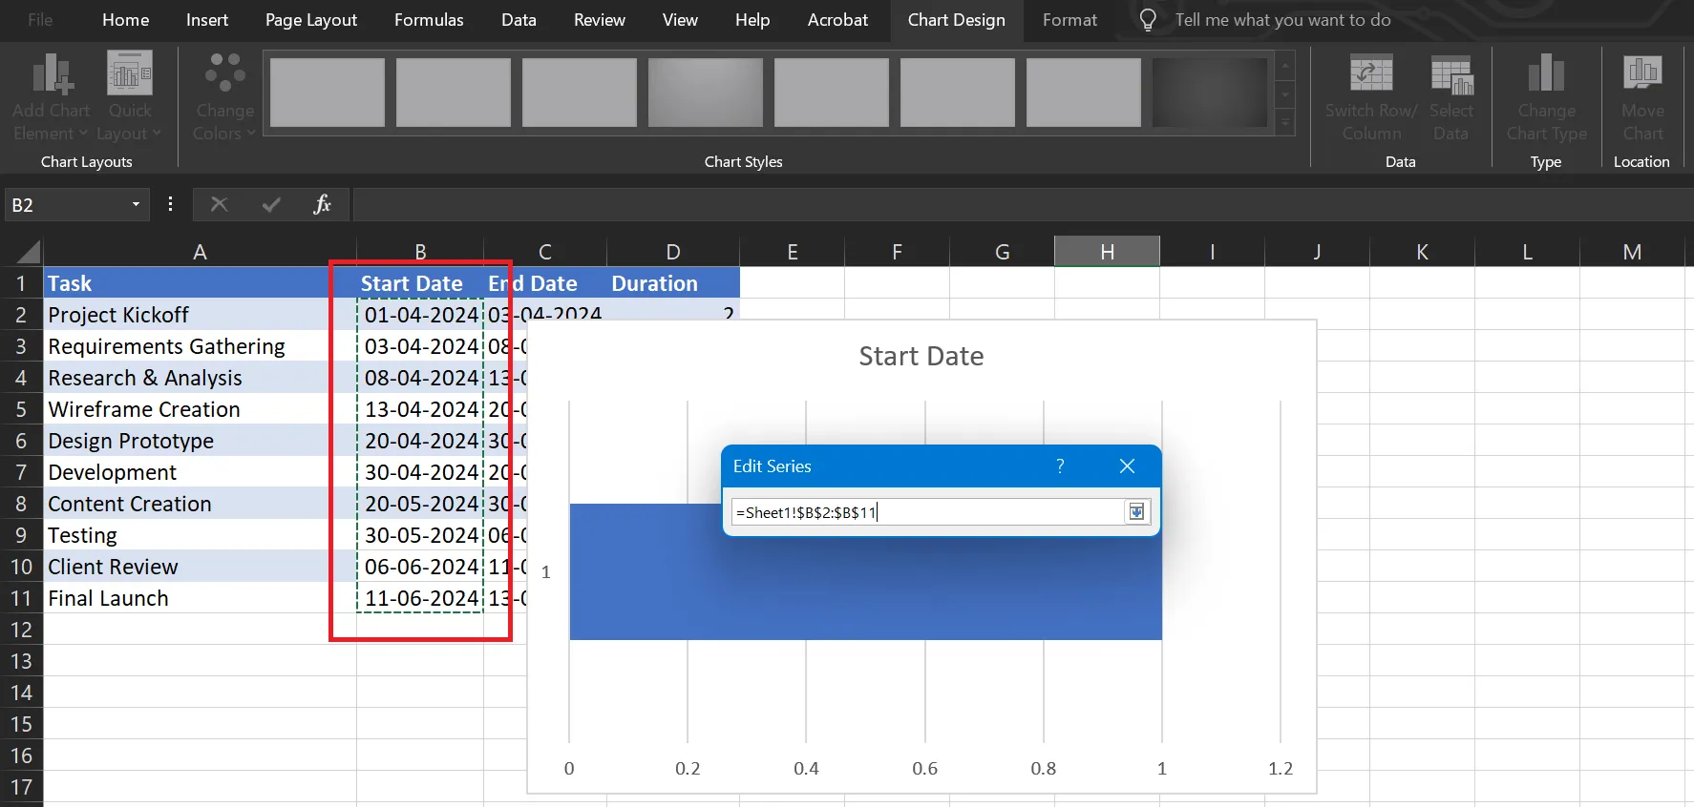The image size is (1694, 807).
Task: Select the dark chart style thumbnail
Action: coord(1210,93)
